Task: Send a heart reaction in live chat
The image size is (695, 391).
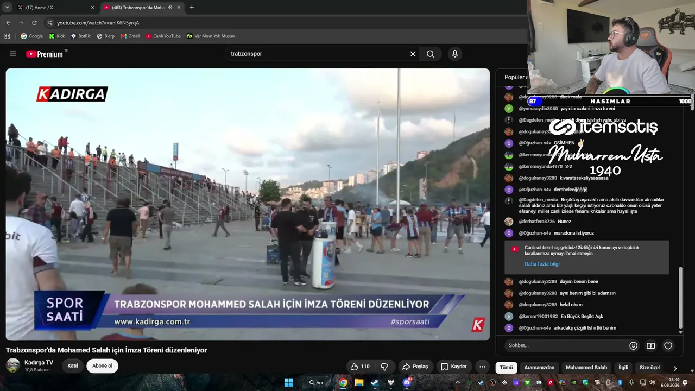Action: (x=668, y=345)
